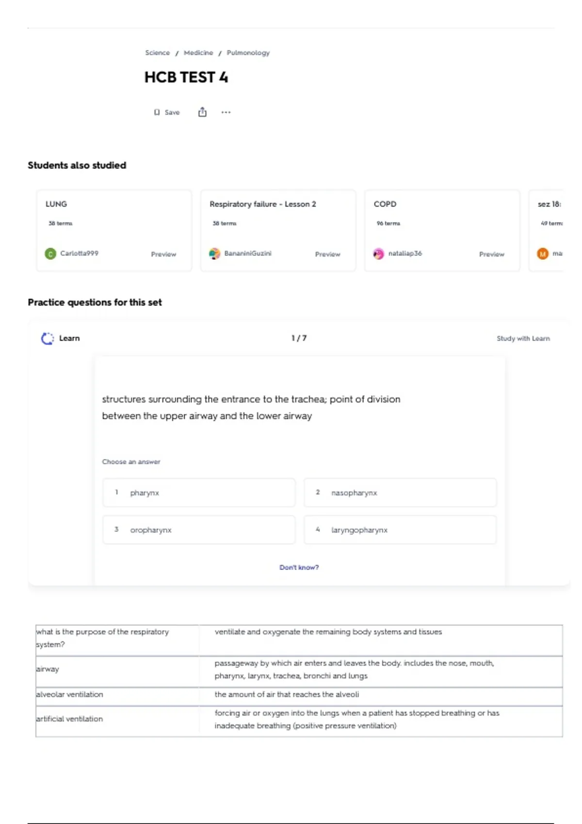Open the Pulmonology breadcrumb
Image resolution: width=582 pixels, height=824 pixels.
248,53
